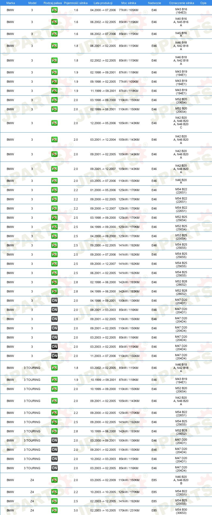Click petrol icon in 2.0 09.2001 -> 12.2007 row
The image size is (212, 515).
(x=54, y=169)
